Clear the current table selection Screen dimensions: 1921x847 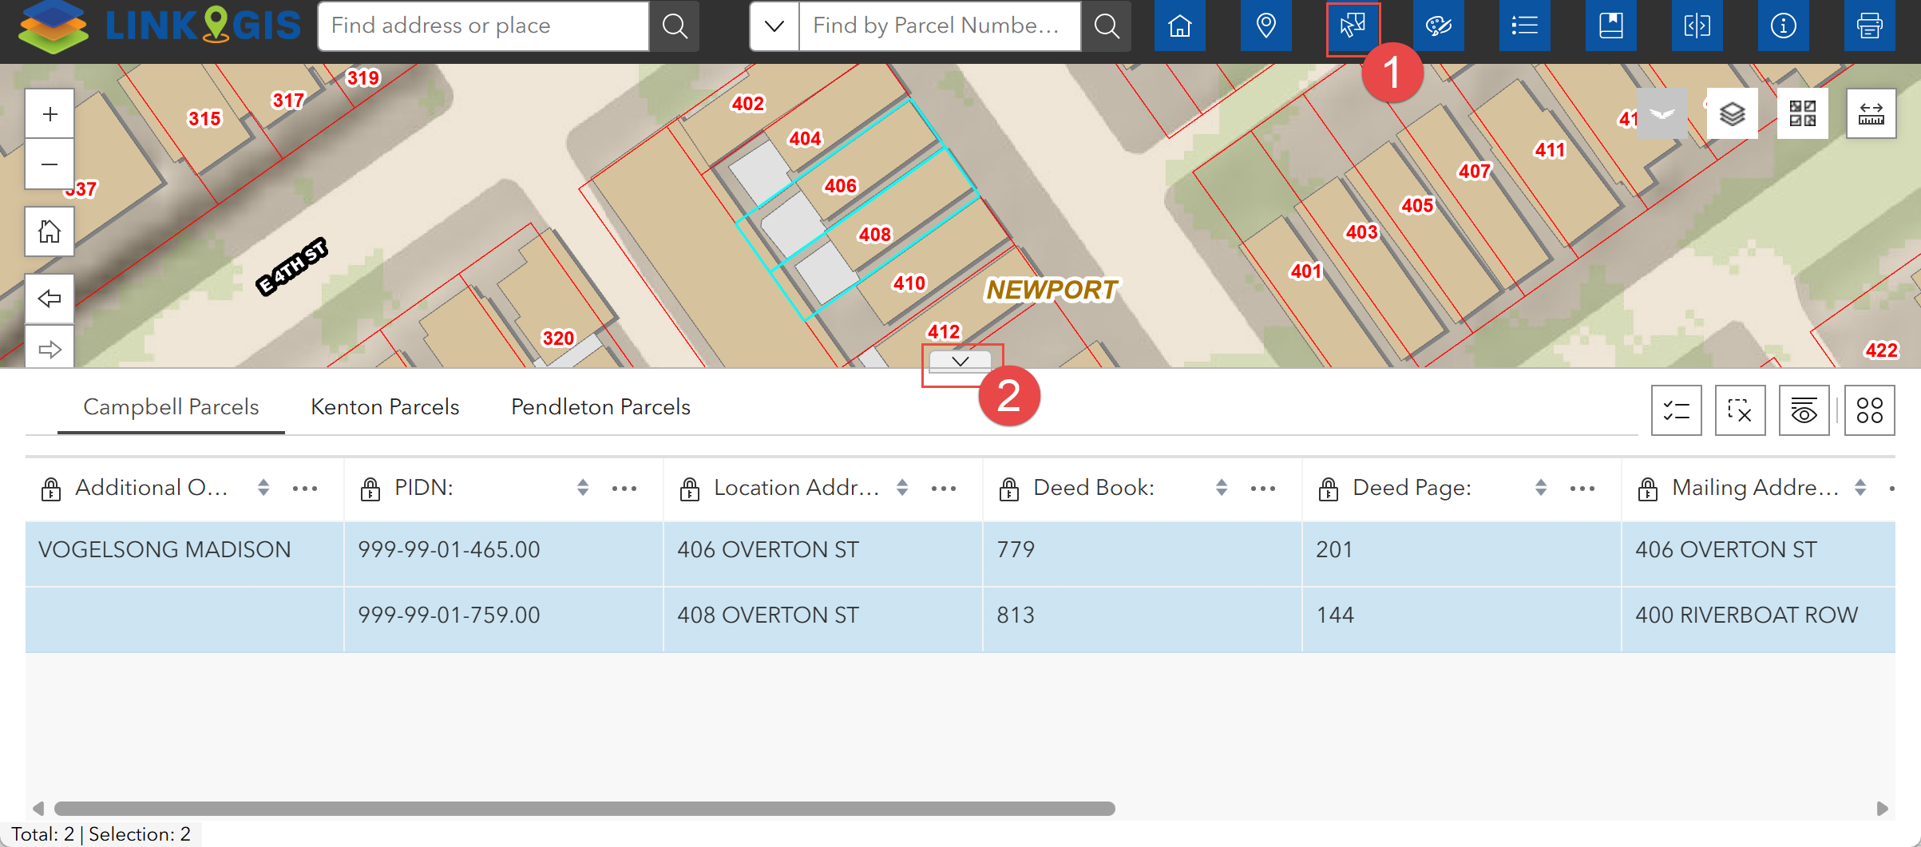pyautogui.click(x=1740, y=411)
